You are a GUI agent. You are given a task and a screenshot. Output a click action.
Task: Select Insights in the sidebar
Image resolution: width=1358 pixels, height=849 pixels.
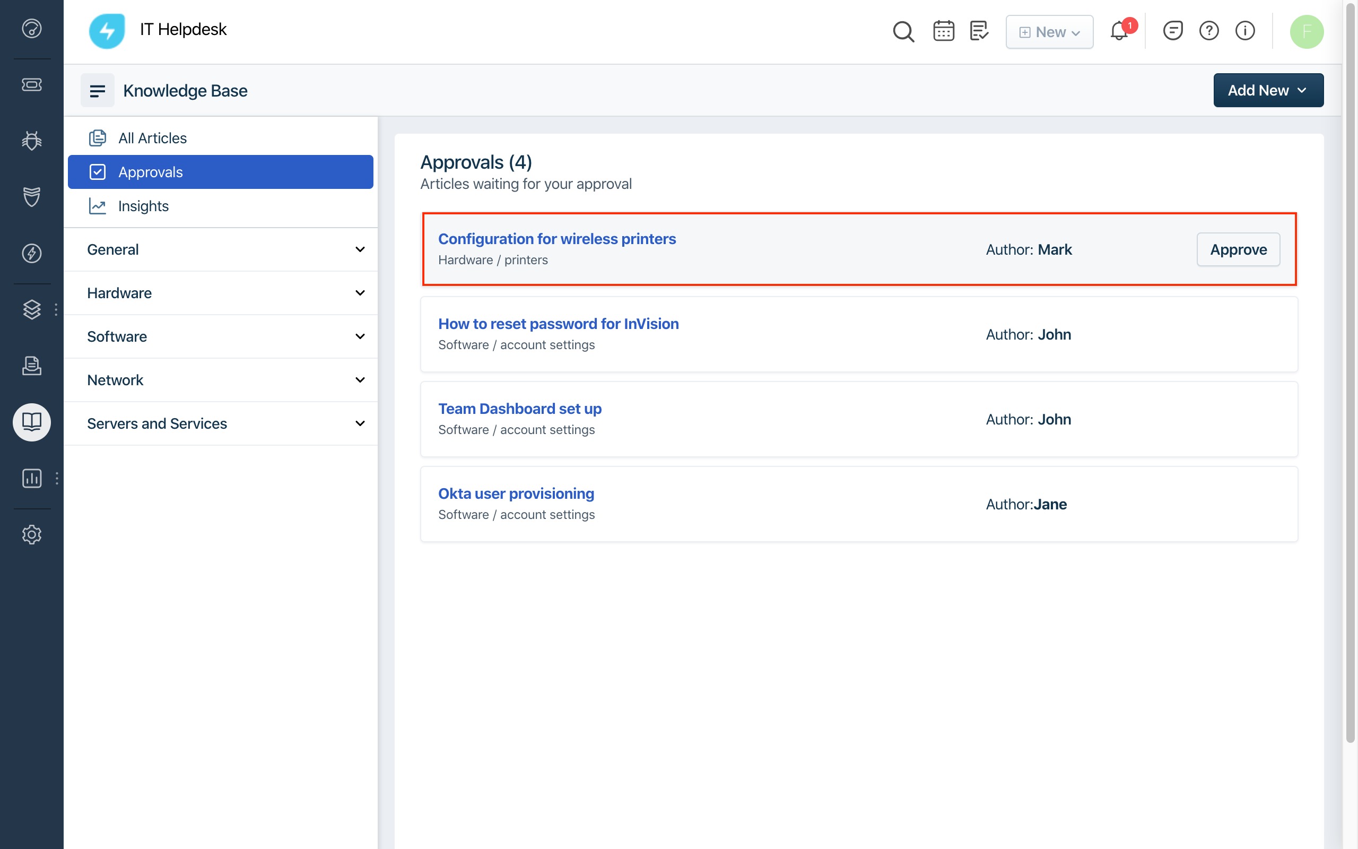point(143,206)
